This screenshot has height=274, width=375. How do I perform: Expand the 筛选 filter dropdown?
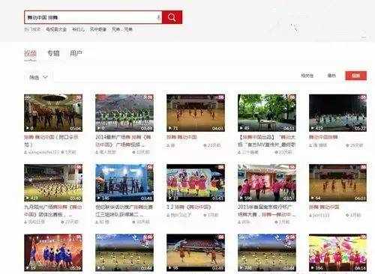pos(38,78)
